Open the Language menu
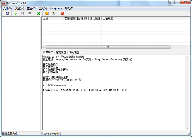 pos(56,8)
